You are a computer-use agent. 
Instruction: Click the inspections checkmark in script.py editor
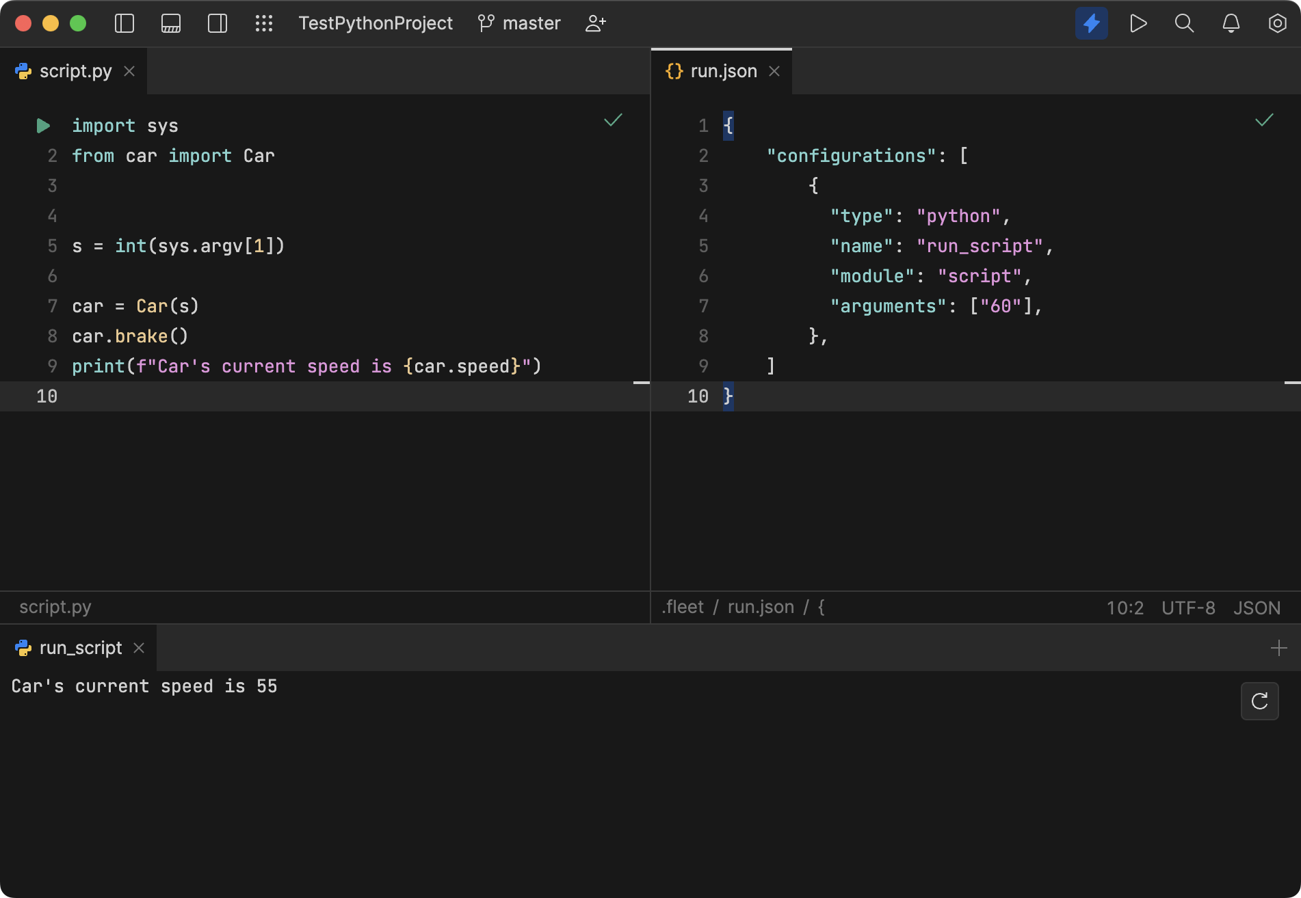(x=612, y=120)
